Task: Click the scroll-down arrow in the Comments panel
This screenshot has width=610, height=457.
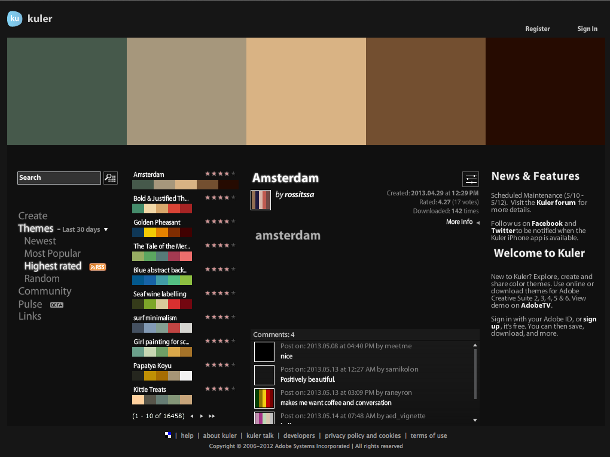Action: [475, 421]
